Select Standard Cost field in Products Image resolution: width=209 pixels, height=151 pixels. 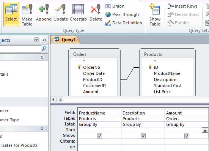tap(168, 86)
